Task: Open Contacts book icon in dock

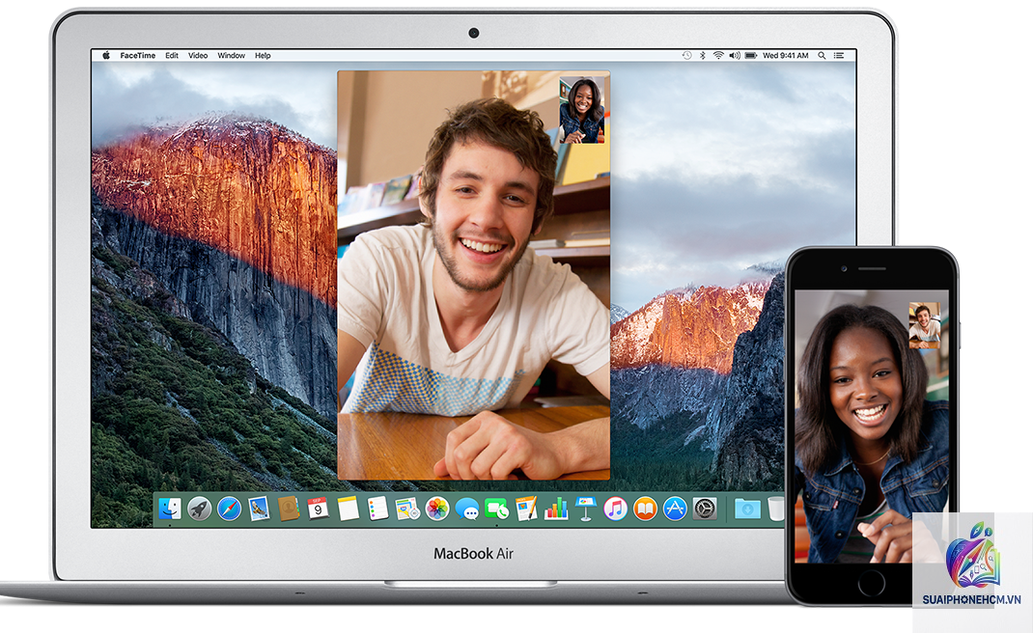Action: click(289, 509)
